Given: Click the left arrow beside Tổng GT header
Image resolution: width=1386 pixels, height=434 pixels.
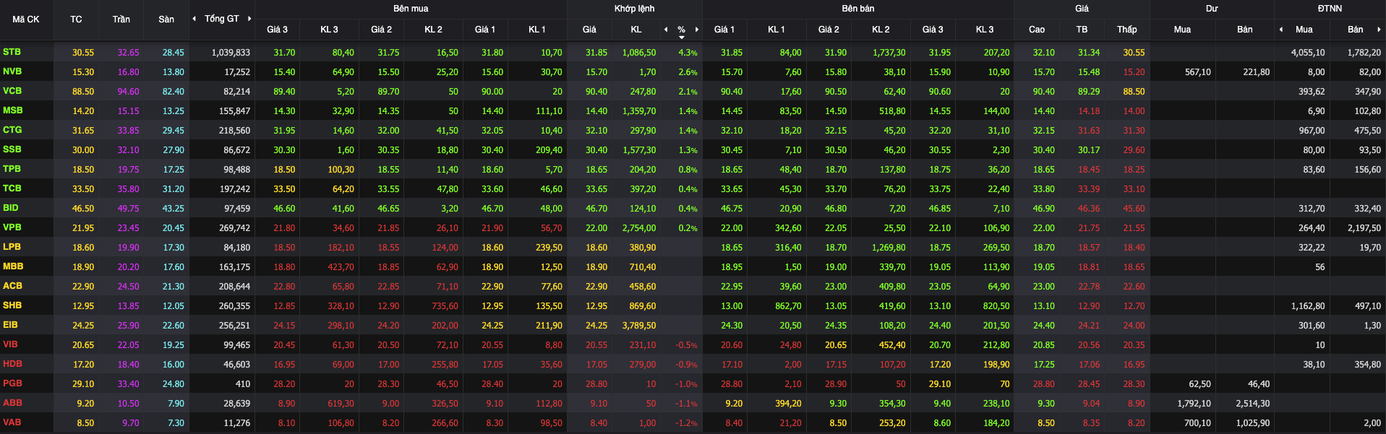Looking at the screenshot, I should click(x=194, y=19).
